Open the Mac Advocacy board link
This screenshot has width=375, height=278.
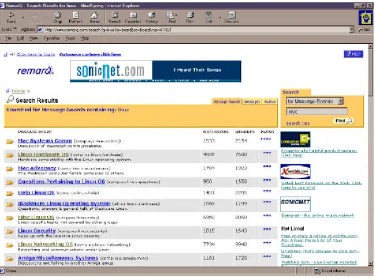[37, 168]
